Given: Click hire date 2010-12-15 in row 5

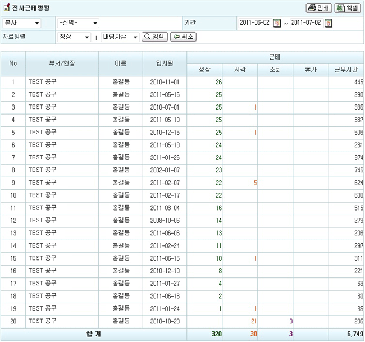Looking at the screenshot, I should [x=165, y=132].
